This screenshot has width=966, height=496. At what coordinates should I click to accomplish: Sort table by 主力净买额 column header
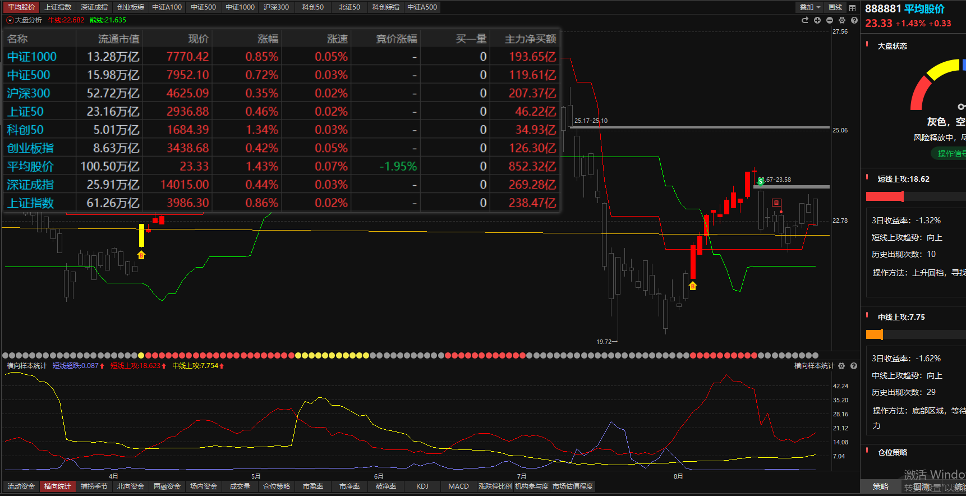[531, 39]
